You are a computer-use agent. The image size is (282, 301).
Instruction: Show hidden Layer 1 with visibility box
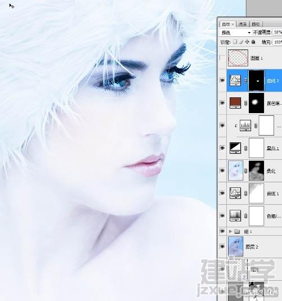pos(222,58)
